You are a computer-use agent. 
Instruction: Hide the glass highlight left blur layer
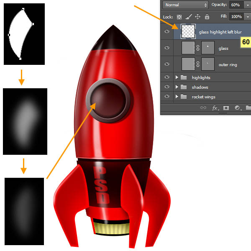click(167, 32)
